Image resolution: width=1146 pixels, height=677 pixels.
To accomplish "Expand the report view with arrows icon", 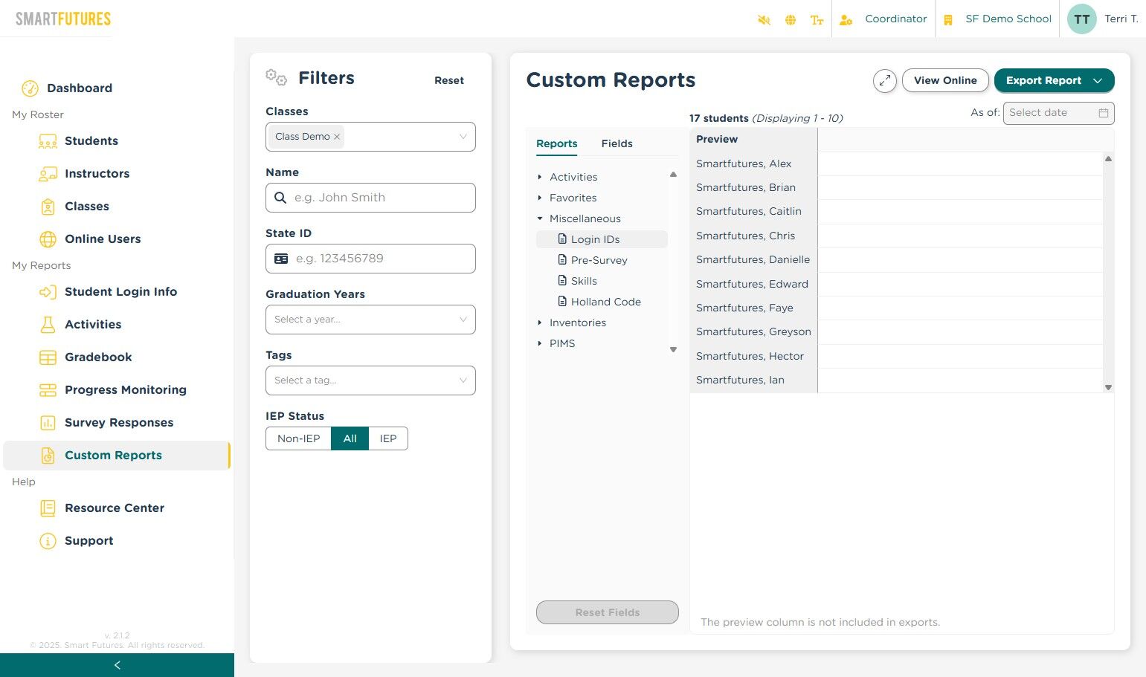I will [885, 80].
